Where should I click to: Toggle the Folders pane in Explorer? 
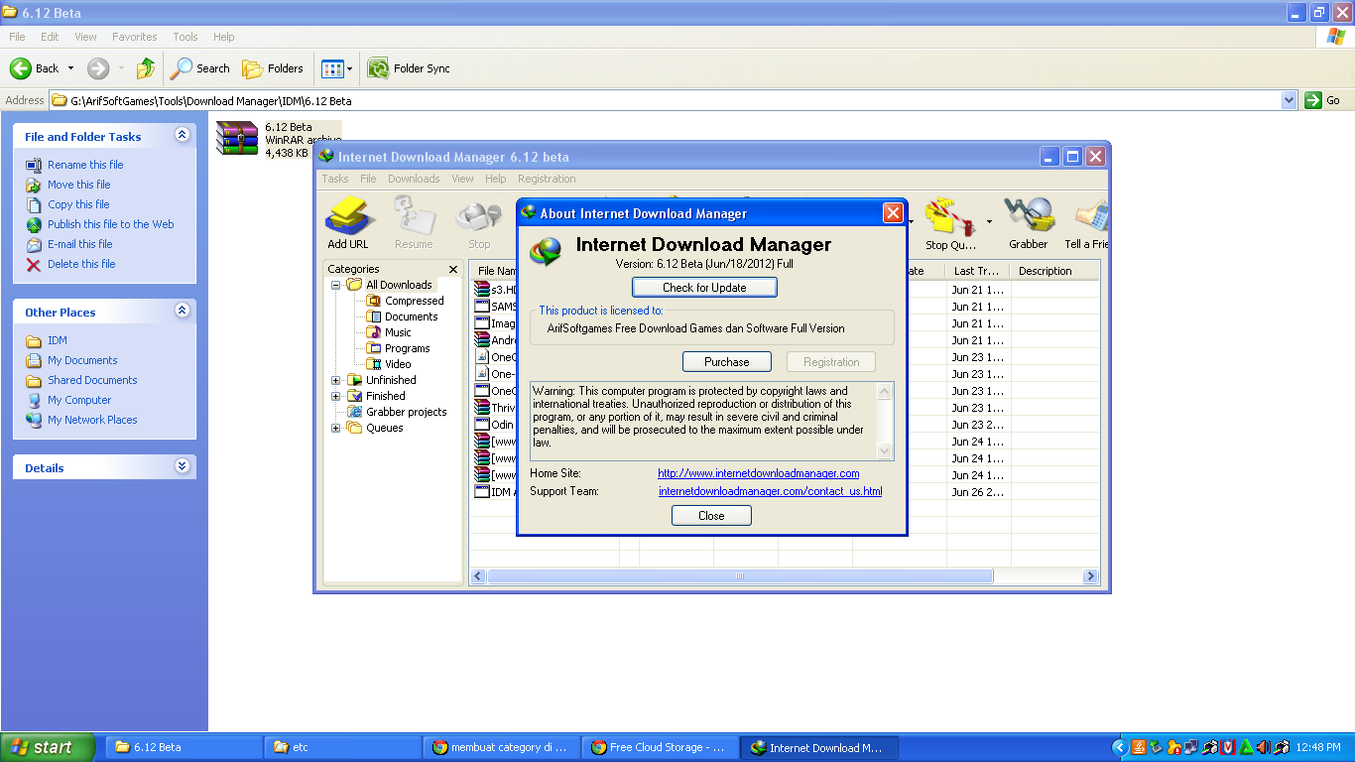273,68
